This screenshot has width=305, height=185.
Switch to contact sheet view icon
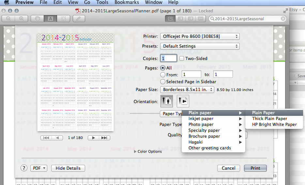(x=201, y=19)
